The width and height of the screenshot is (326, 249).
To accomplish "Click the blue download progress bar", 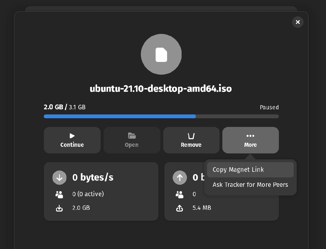I will pyautogui.click(x=120, y=116).
